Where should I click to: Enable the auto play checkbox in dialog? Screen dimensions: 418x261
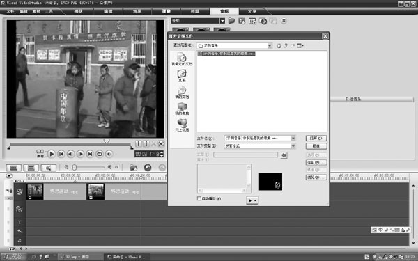pyautogui.click(x=199, y=198)
